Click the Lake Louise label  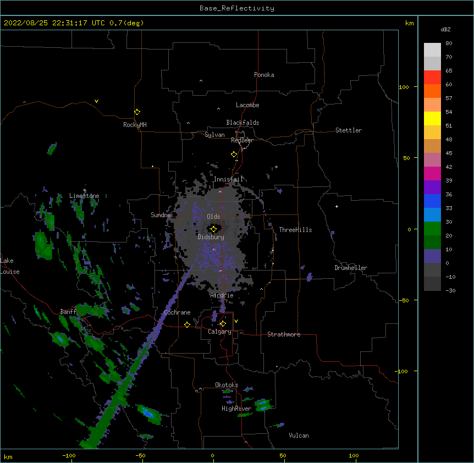coord(10,266)
